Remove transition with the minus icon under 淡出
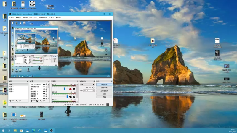The image size is (237, 133). tap(90, 87)
